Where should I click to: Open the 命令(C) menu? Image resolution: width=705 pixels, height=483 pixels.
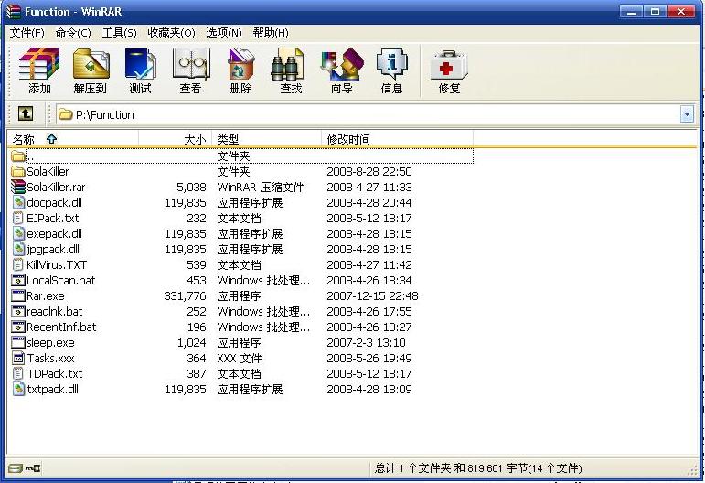73,33
